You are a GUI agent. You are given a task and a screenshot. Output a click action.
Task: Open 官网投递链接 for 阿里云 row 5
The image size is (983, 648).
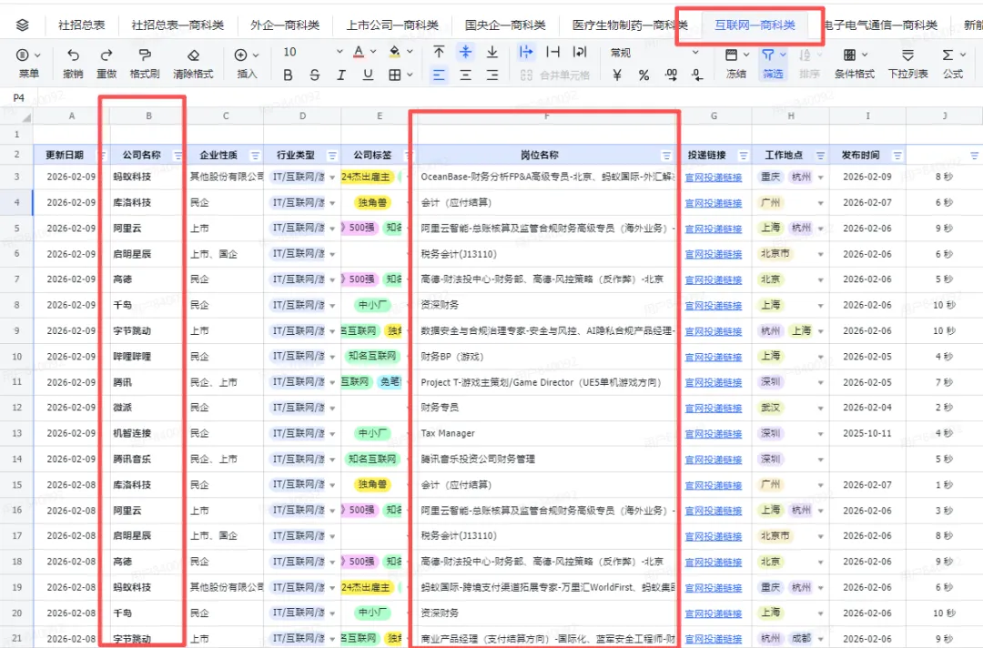[714, 228]
